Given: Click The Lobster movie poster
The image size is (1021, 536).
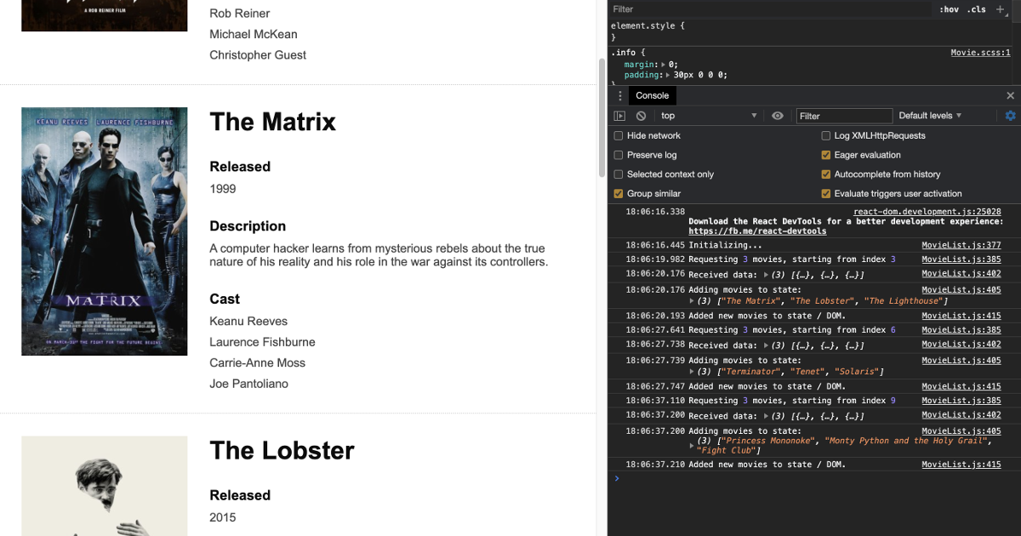Looking at the screenshot, I should pyautogui.click(x=104, y=486).
